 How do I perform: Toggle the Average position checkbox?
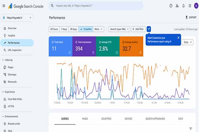[123, 42]
